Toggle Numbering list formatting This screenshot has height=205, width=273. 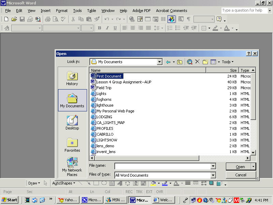pyautogui.click(x=170, y=28)
